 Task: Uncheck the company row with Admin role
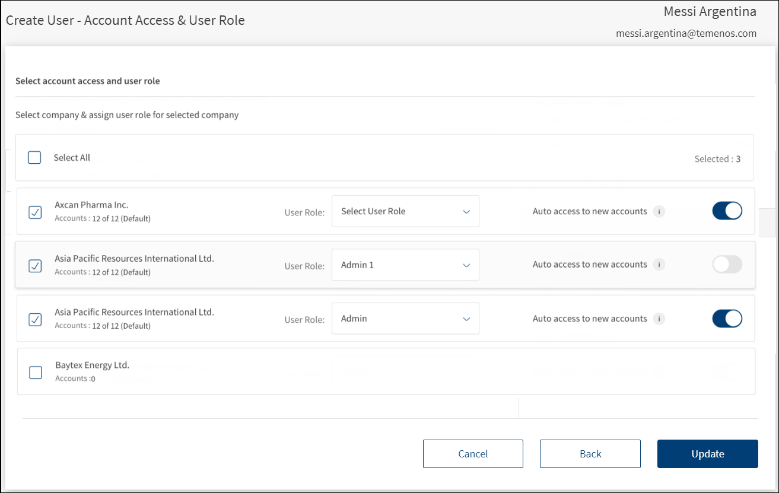pos(36,319)
